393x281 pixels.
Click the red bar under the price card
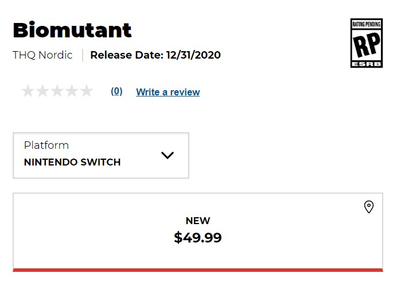[x=198, y=270]
